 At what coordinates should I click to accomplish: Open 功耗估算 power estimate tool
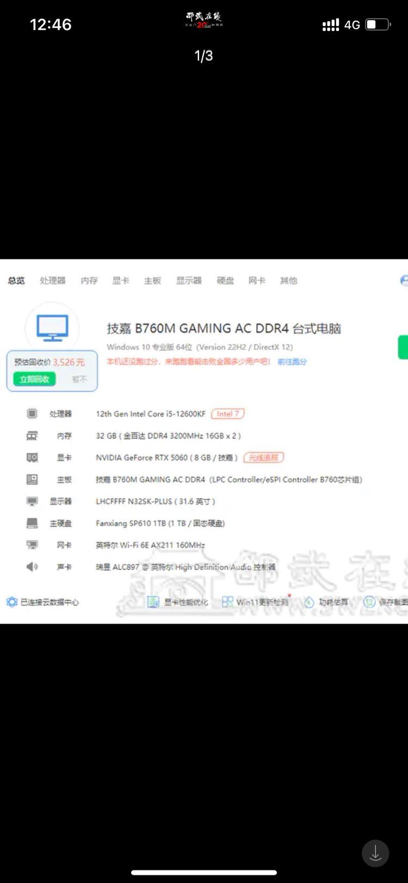coord(326,602)
